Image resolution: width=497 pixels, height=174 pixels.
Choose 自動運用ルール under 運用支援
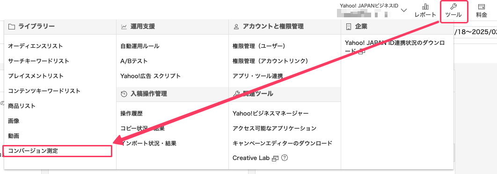click(x=140, y=46)
